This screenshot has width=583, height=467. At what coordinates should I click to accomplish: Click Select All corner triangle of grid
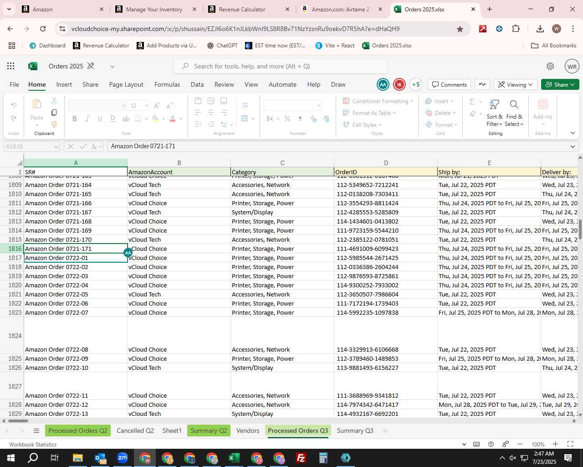tap(19, 163)
